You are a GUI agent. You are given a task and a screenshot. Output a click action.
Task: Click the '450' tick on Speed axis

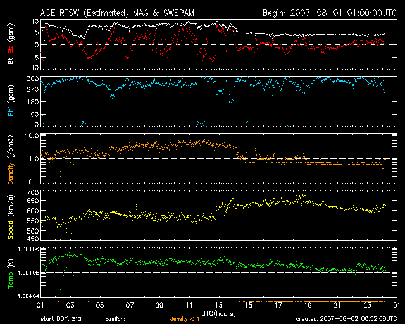click(33, 239)
